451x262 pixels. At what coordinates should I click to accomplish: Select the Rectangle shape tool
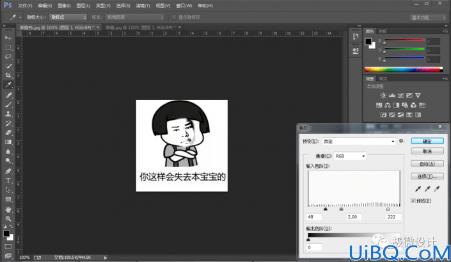(8, 199)
